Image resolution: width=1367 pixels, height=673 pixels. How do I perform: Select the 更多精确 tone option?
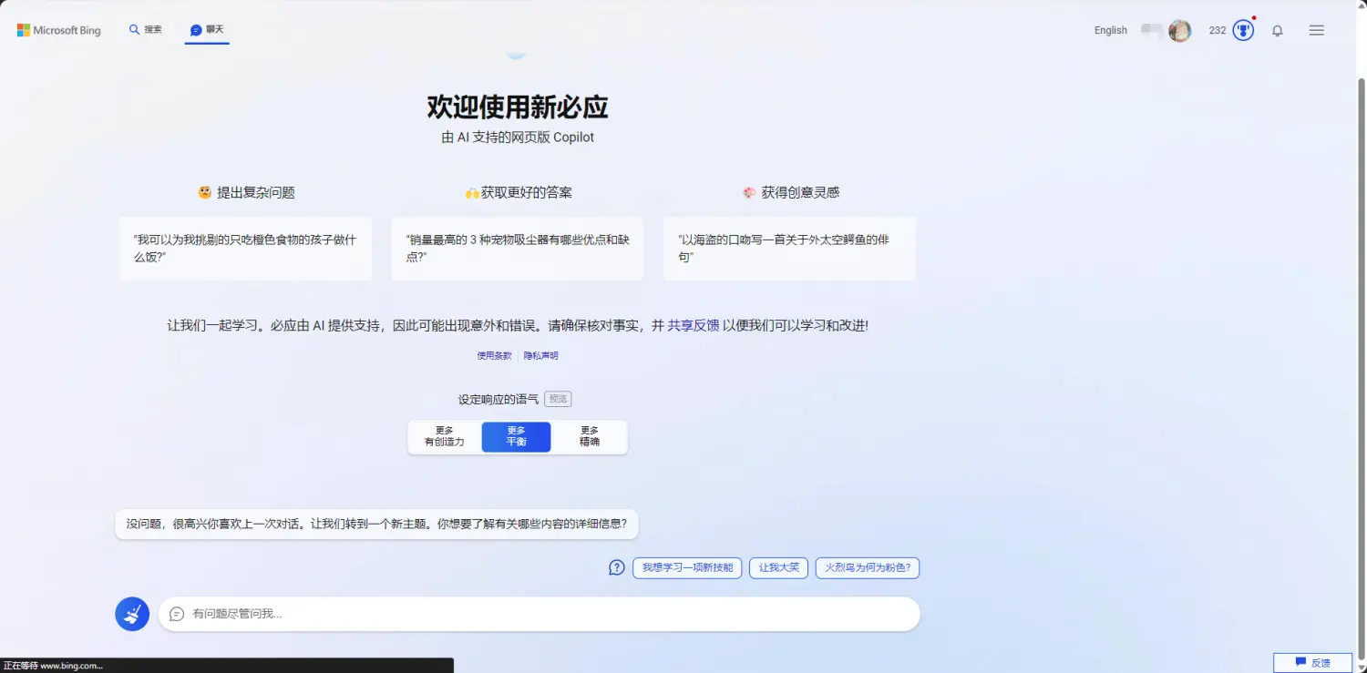pyautogui.click(x=590, y=436)
